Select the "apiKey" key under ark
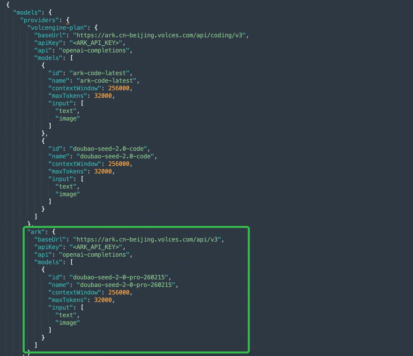Image resolution: width=413 pixels, height=356 pixels. [48, 247]
